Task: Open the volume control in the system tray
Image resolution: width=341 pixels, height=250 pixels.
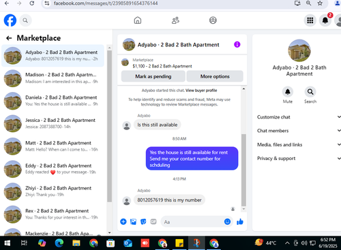Action: pos(304,243)
